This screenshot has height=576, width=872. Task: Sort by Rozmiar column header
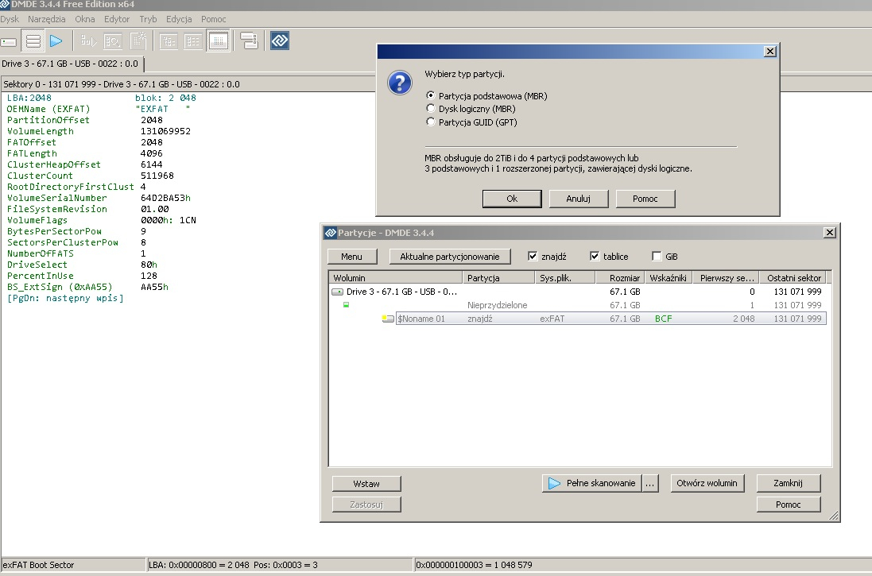tap(620, 277)
